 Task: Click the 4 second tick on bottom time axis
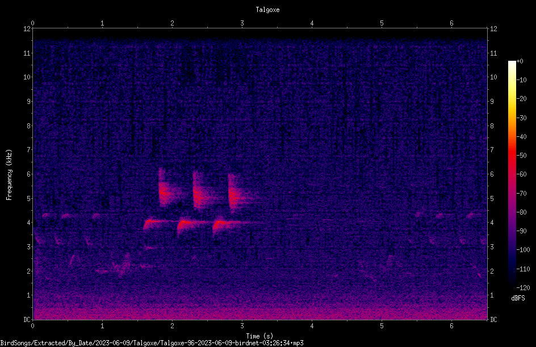pyautogui.click(x=312, y=326)
